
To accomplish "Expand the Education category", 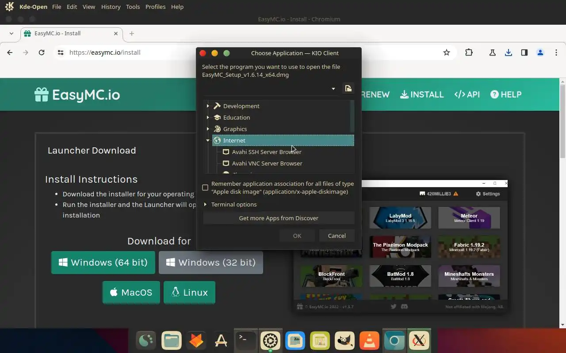I will (208, 117).
